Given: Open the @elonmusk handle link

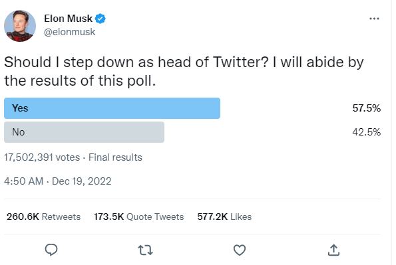Looking at the screenshot, I should (x=70, y=32).
